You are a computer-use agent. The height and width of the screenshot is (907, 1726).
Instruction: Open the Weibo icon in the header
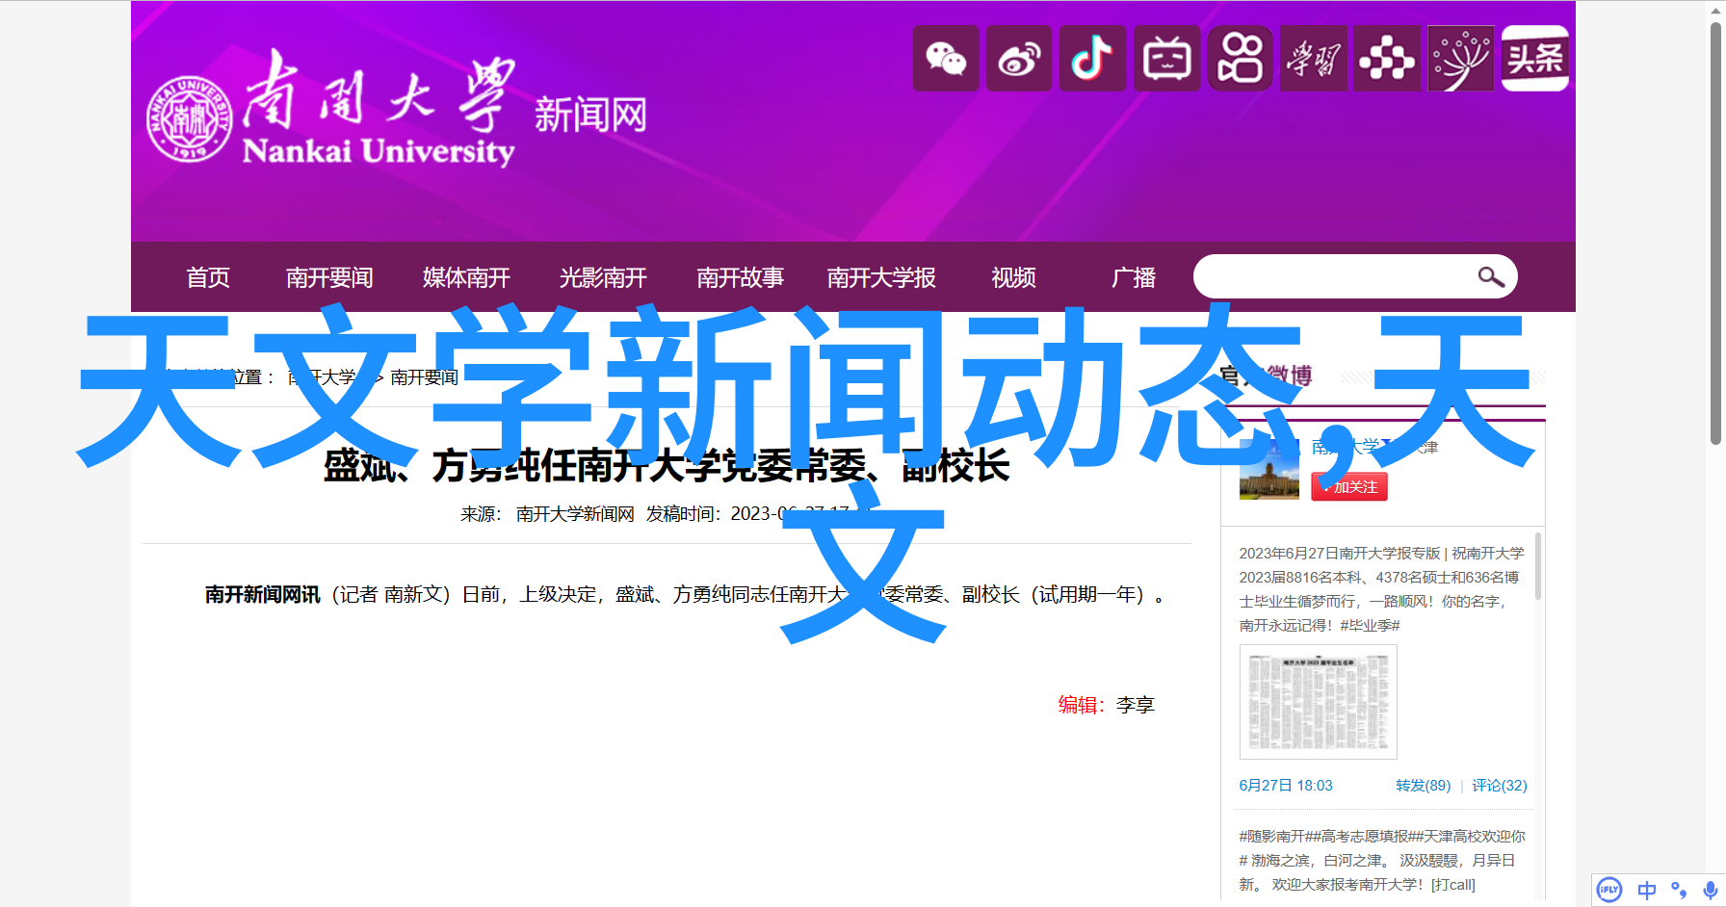click(x=1019, y=59)
